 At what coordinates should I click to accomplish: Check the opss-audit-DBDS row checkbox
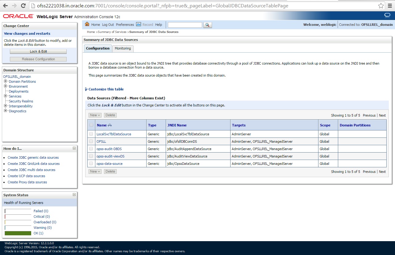tap(91, 149)
